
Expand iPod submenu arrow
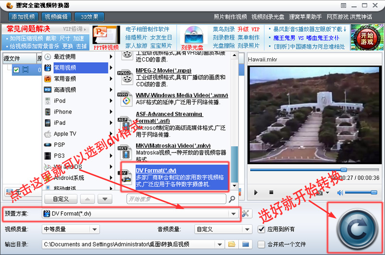click(x=111, y=101)
